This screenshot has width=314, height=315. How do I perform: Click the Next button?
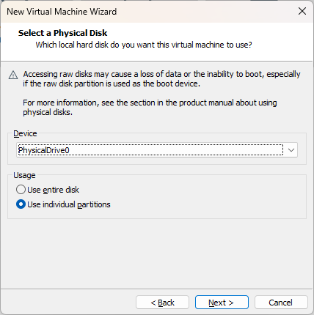(x=222, y=303)
